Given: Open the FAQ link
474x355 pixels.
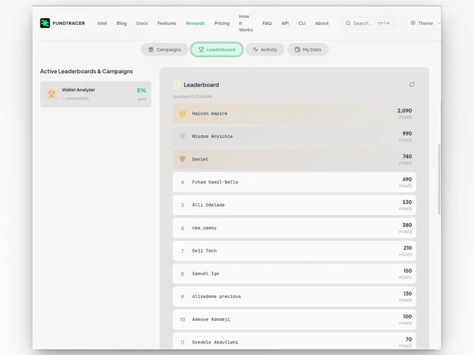Looking at the screenshot, I should click(267, 23).
